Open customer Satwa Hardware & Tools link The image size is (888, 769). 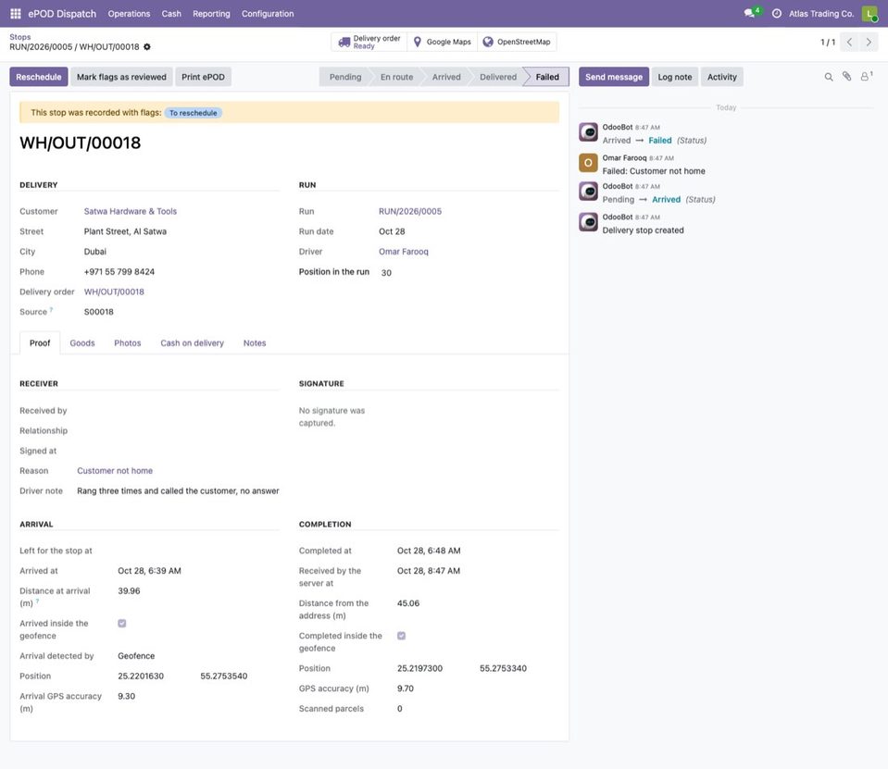(x=131, y=212)
